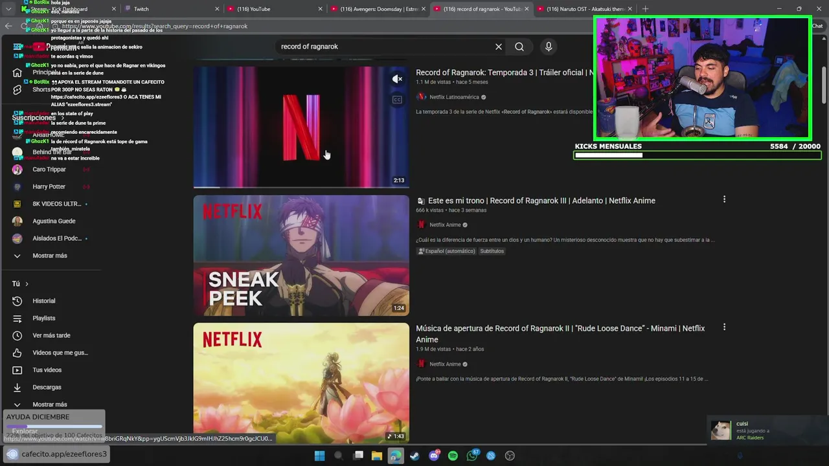Click the address bar URL
This screenshot has height=466, width=829.
point(155,27)
